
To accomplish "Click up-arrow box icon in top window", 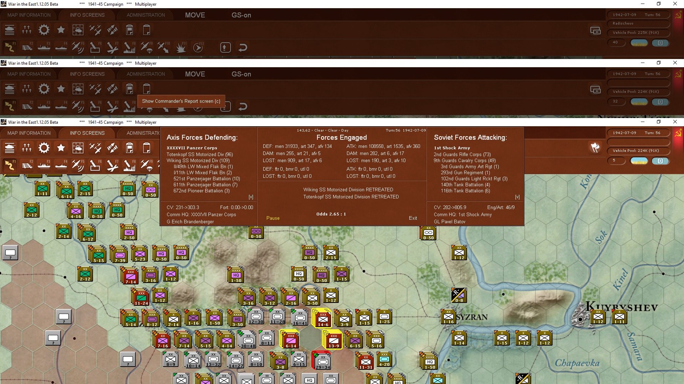I will pos(225,47).
